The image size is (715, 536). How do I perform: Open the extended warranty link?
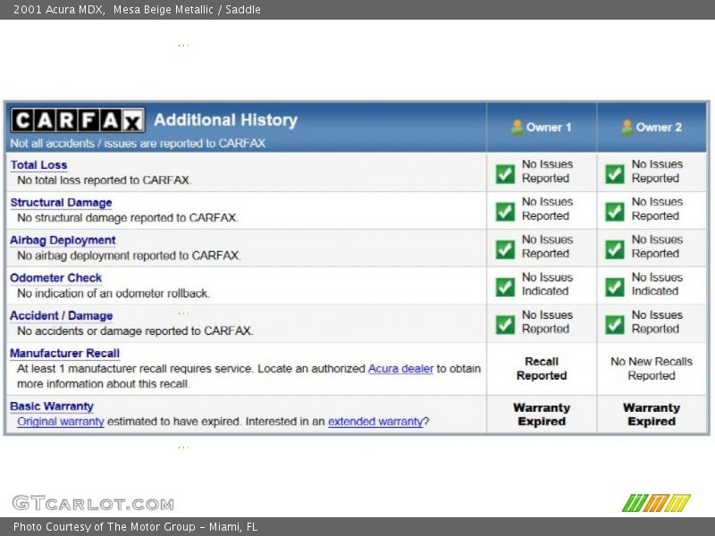(x=374, y=422)
